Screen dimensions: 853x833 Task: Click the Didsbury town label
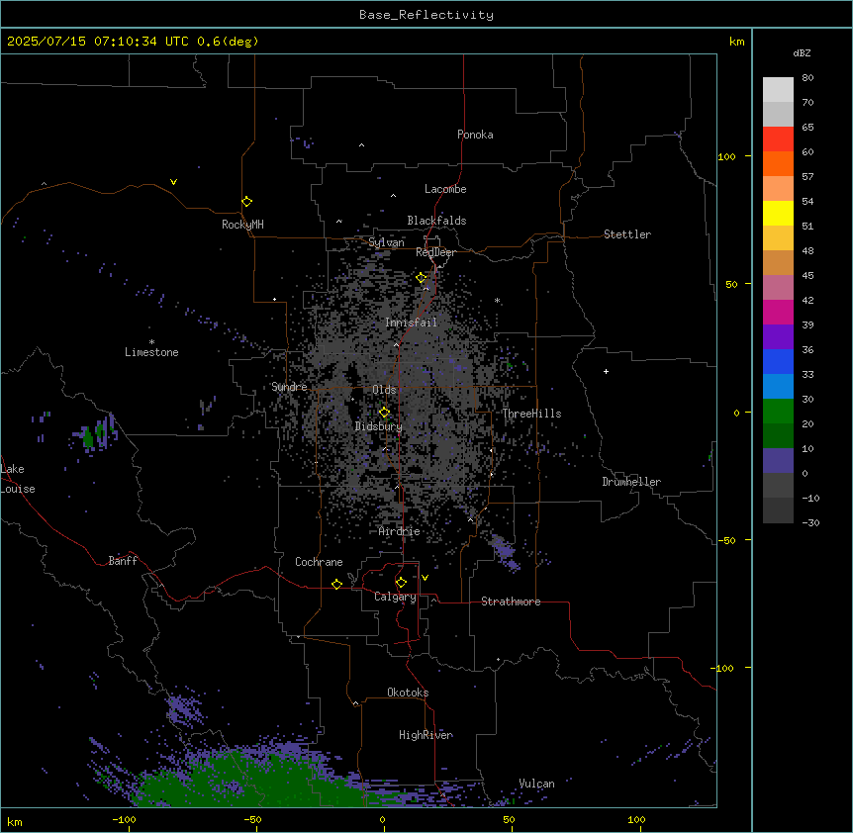tap(379, 426)
